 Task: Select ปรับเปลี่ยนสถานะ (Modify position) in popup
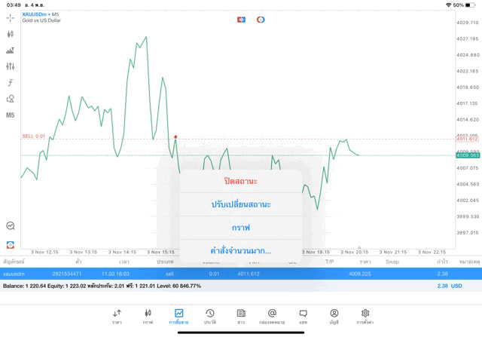pyautogui.click(x=241, y=204)
